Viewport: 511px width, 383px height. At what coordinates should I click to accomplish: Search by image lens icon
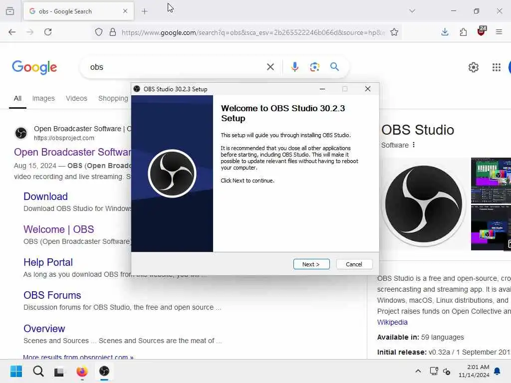(315, 67)
